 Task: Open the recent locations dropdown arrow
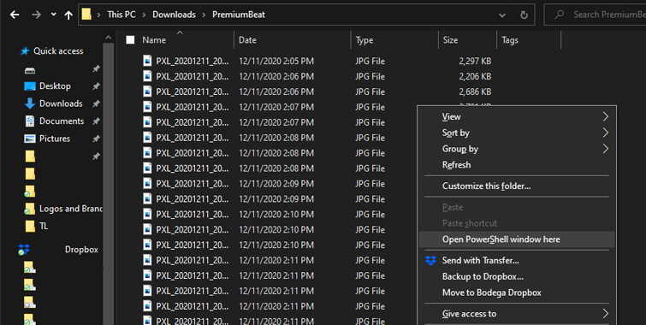coord(53,15)
